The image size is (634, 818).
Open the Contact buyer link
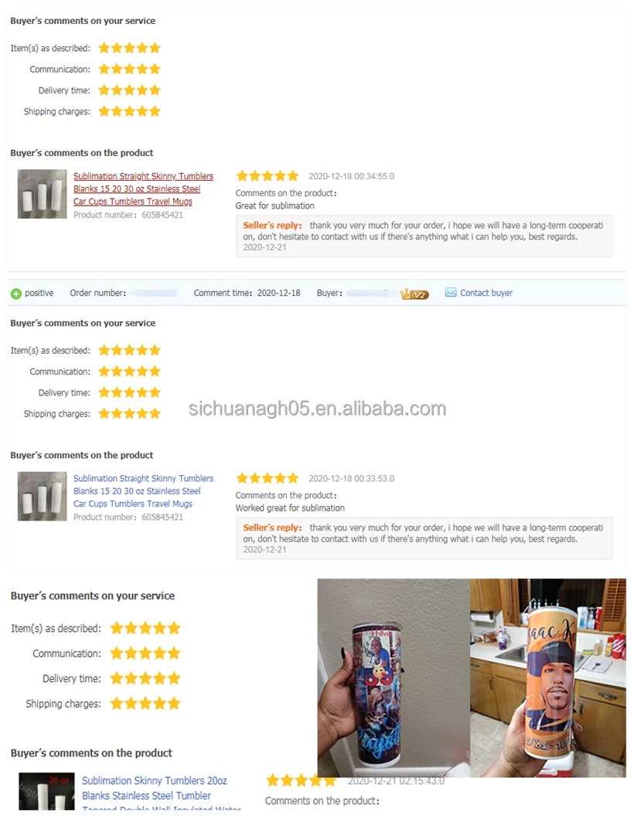(x=486, y=293)
